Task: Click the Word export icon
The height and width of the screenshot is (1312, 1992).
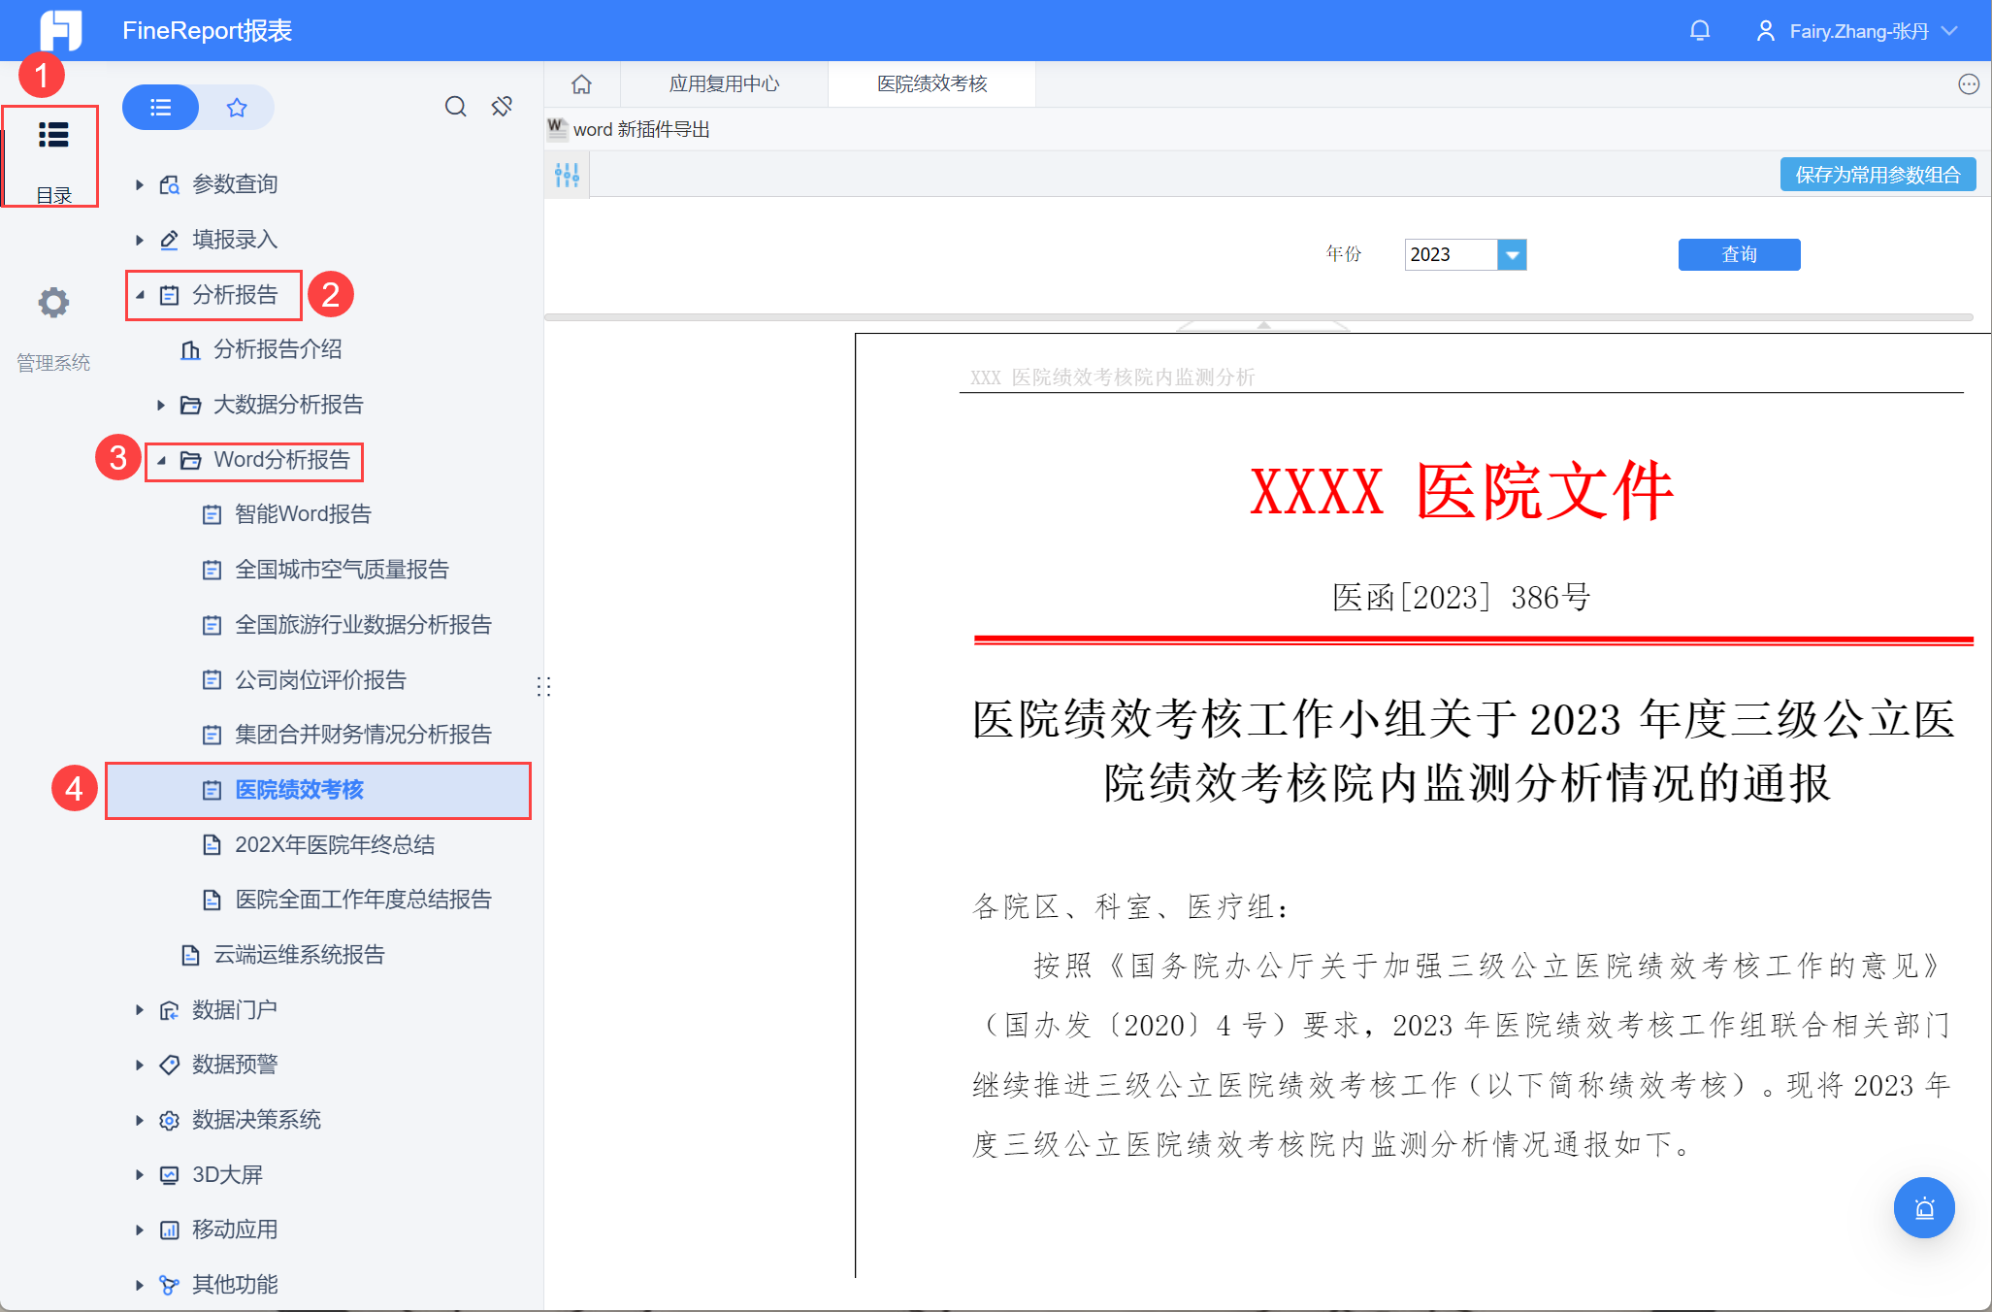Action: [557, 128]
